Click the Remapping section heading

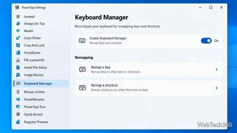pos(84,57)
